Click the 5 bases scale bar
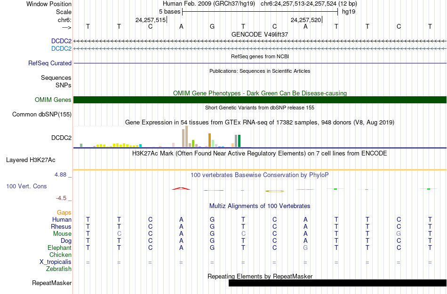The height and width of the screenshot is (294, 447). pyautogui.click(x=260, y=12)
